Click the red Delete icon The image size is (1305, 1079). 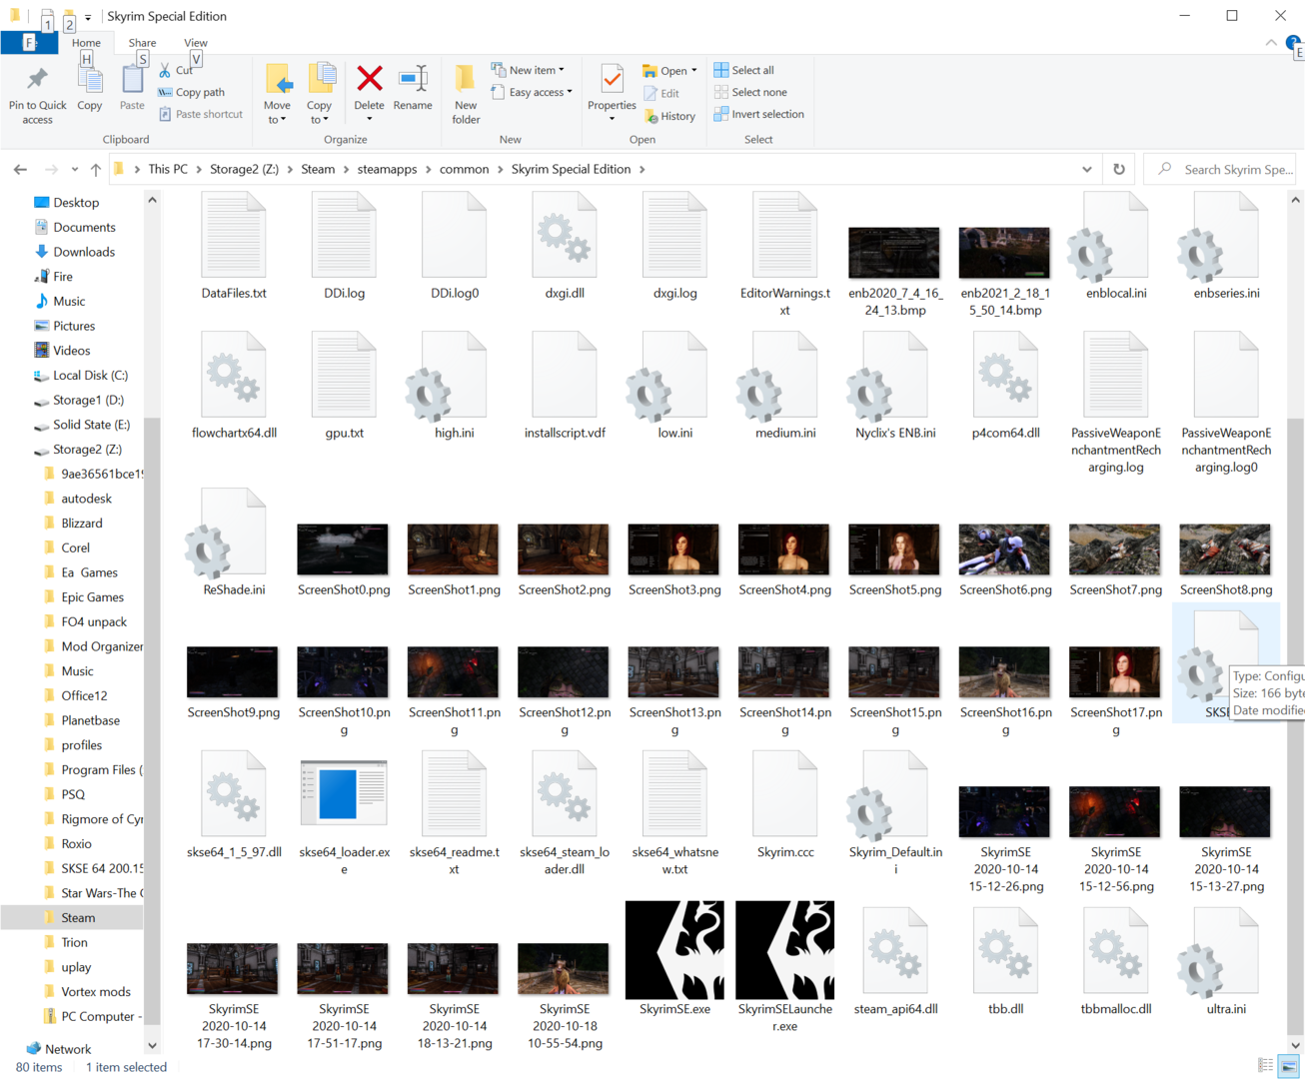point(370,79)
